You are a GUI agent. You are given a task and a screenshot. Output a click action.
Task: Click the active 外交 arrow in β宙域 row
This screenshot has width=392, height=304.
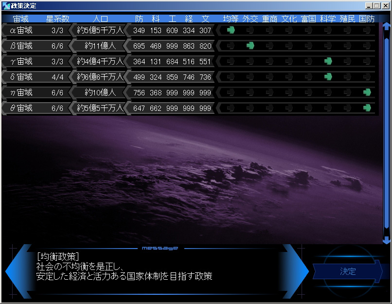pos(250,46)
